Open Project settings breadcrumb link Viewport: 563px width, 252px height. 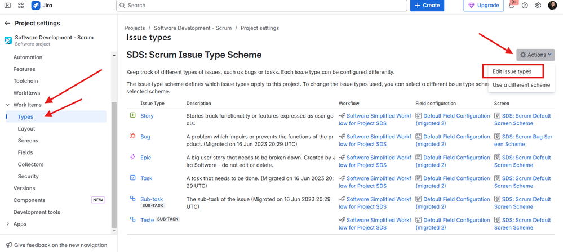(260, 28)
